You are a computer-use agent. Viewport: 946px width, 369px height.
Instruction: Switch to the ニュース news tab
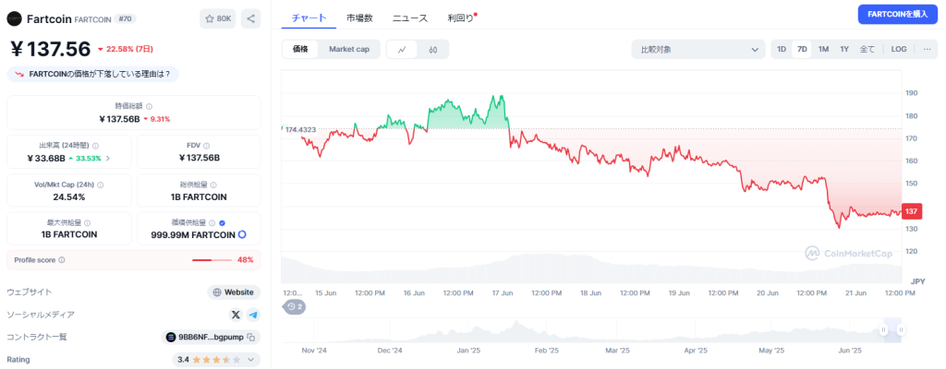coord(409,18)
